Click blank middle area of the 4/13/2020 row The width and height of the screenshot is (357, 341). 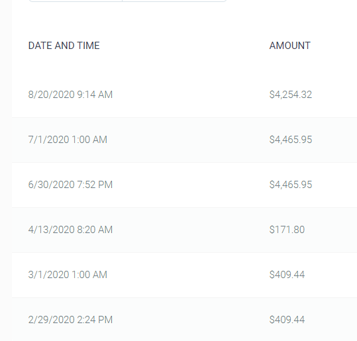coord(191,230)
